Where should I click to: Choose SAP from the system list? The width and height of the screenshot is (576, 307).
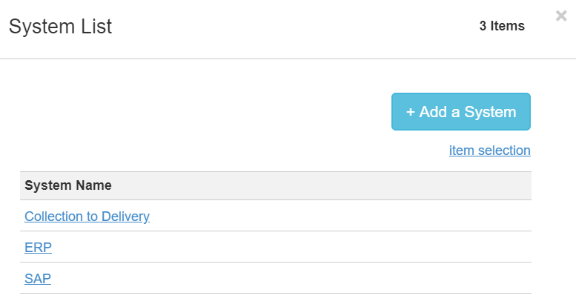tap(38, 279)
